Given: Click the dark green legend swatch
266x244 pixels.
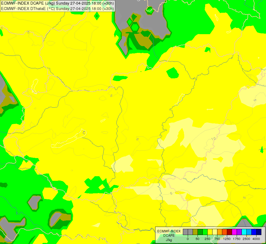Looking at the screenshot, I should [200, 232].
